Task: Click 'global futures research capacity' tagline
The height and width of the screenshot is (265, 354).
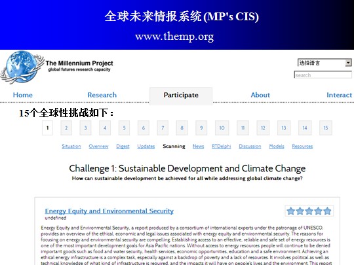Action: pyautogui.click(x=79, y=69)
